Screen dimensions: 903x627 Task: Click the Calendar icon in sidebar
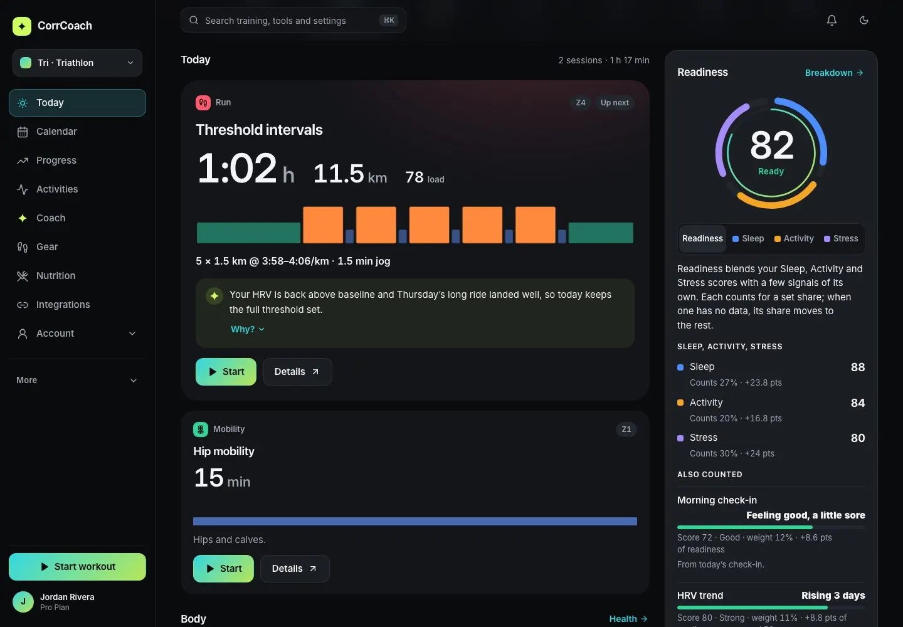23,132
